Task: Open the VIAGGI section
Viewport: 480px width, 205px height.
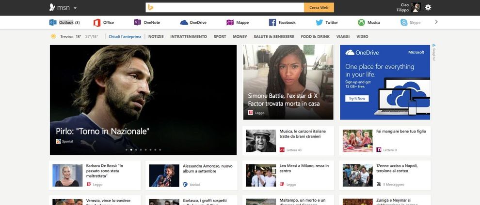Action: [x=343, y=37]
